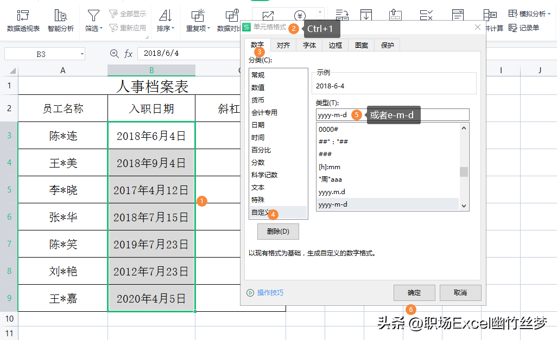Switch to the 字体 tab
This screenshot has width=557, height=340.
309,45
